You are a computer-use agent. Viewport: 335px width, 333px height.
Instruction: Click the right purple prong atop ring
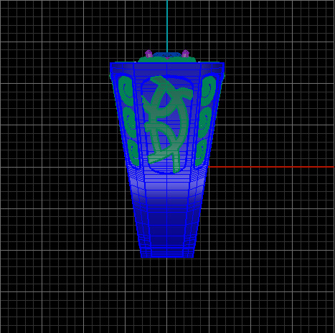pyautogui.click(x=186, y=54)
